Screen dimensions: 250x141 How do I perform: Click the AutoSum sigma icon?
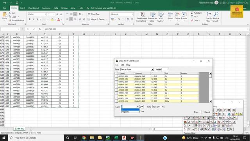(x=192, y=13)
